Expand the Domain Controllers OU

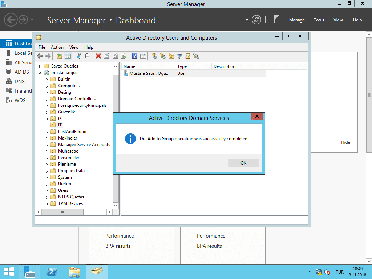click(47, 99)
